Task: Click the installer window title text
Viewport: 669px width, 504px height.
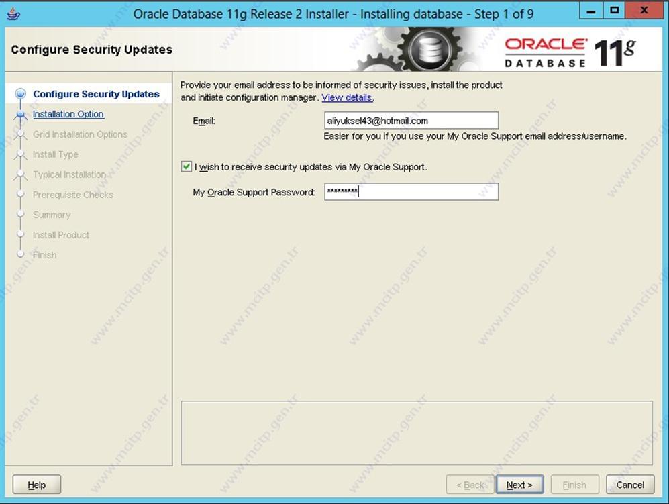Action: (x=333, y=14)
